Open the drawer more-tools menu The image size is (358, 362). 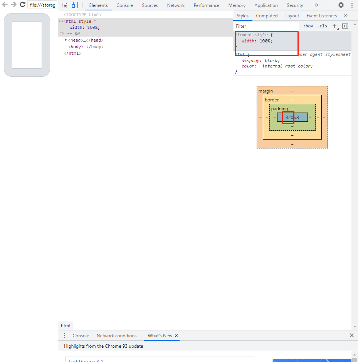pyautogui.click(x=64, y=335)
